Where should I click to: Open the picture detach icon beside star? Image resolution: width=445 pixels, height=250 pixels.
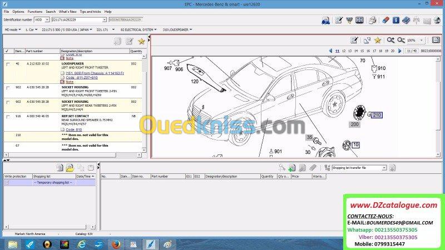tap(367, 40)
